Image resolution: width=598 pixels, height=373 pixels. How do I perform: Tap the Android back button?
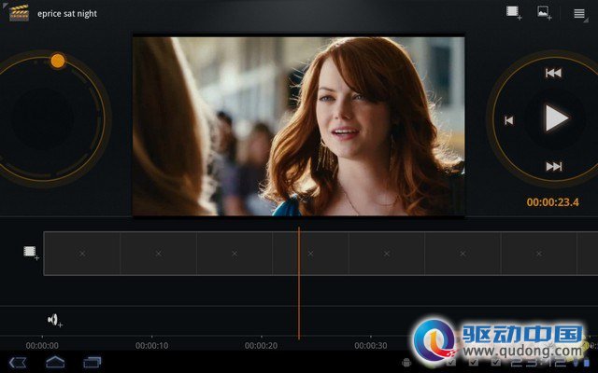(x=18, y=362)
